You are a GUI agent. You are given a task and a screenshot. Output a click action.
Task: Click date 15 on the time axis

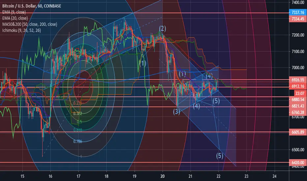[22, 176]
